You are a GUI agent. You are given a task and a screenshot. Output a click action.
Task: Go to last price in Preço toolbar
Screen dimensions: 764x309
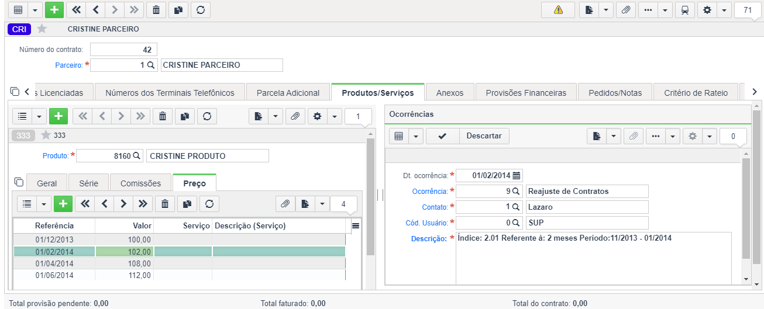click(x=142, y=204)
